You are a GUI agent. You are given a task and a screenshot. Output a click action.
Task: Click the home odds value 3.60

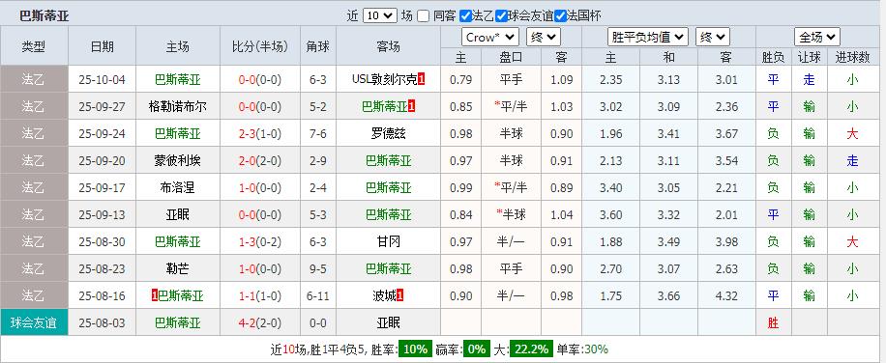(x=611, y=214)
